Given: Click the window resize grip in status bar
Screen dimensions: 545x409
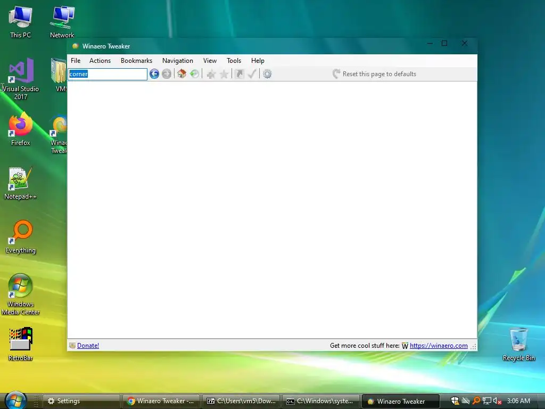Looking at the screenshot, I should point(473,346).
